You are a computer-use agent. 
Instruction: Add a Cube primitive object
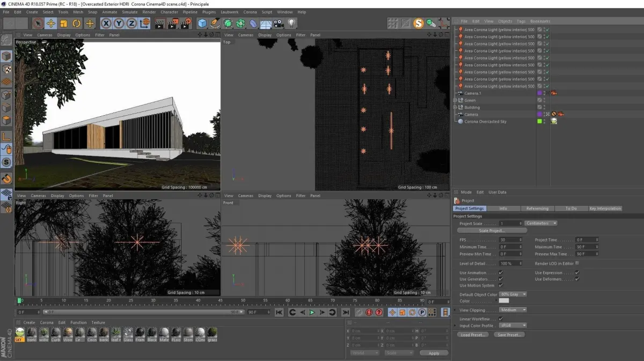(x=202, y=23)
